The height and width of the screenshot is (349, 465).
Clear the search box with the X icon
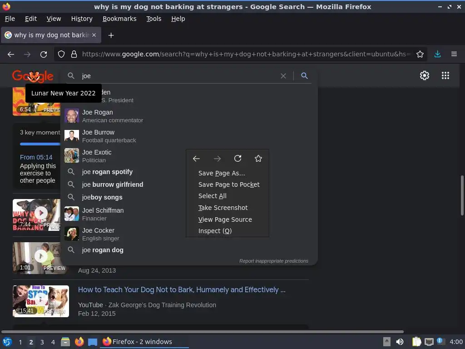click(x=283, y=76)
